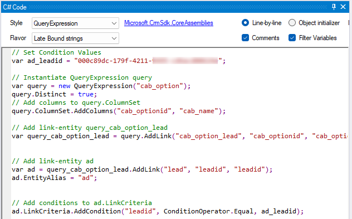Click the '// Set Condition Values' comment line

[x=56, y=52]
